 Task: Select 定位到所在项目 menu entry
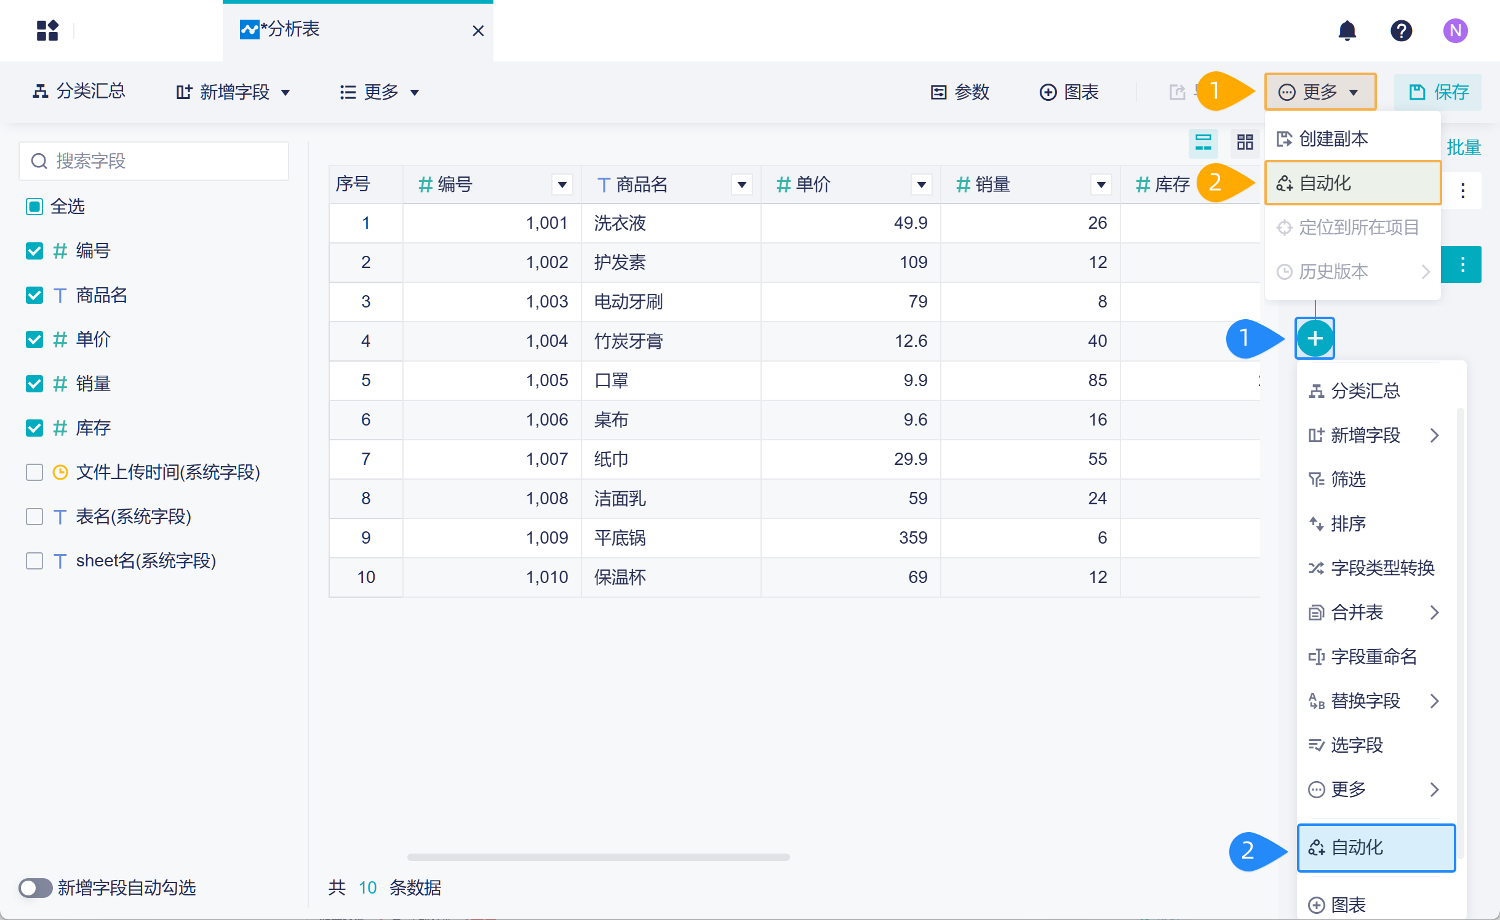1352,227
